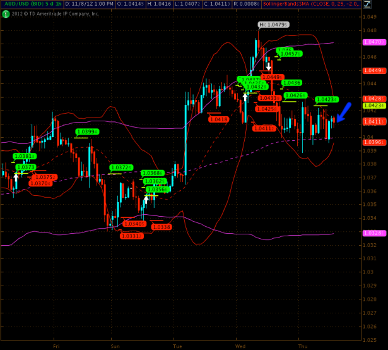This screenshot has height=350, width=388.
Task: Click the 1.0449 red price axis label
Action: (373, 70)
